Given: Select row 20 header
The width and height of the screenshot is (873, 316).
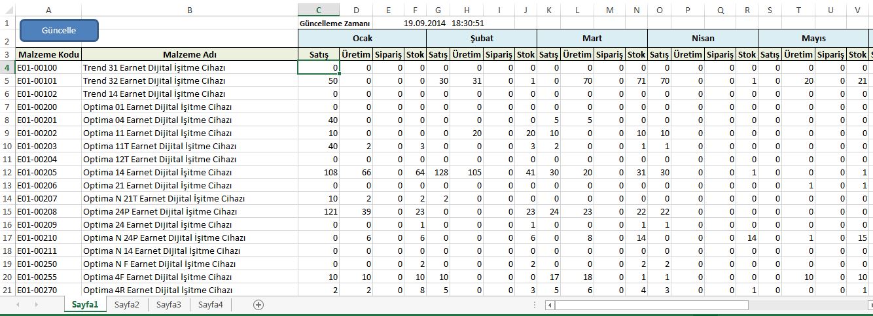Looking at the screenshot, I should [x=7, y=277].
